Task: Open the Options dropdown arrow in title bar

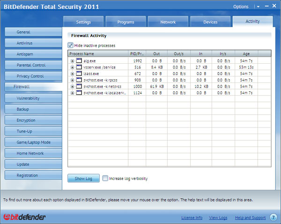Action: point(258,7)
